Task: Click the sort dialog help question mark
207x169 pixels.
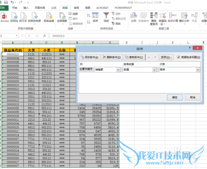Action: click(x=190, y=48)
